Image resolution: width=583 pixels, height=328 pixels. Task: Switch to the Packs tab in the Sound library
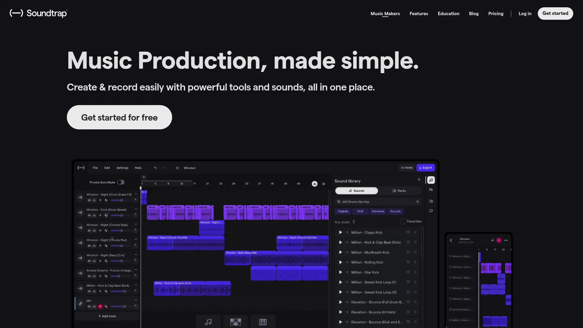[x=399, y=191]
